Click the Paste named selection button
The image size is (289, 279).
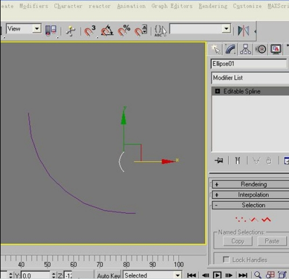click(x=272, y=241)
